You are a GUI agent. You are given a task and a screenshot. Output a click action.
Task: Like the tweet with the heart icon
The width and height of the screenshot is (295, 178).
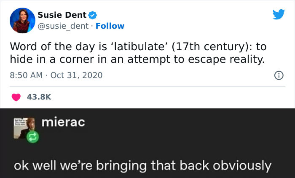16,97
